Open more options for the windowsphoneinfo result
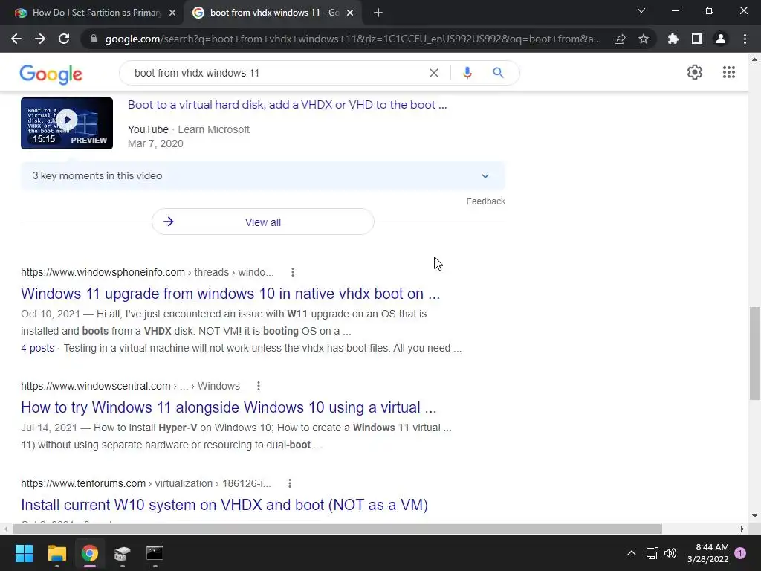This screenshot has width=761, height=571. pyautogui.click(x=293, y=272)
